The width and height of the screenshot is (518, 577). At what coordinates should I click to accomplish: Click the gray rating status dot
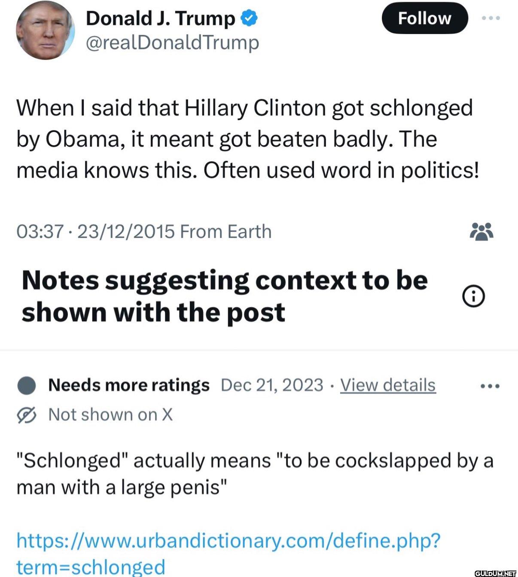26,385
